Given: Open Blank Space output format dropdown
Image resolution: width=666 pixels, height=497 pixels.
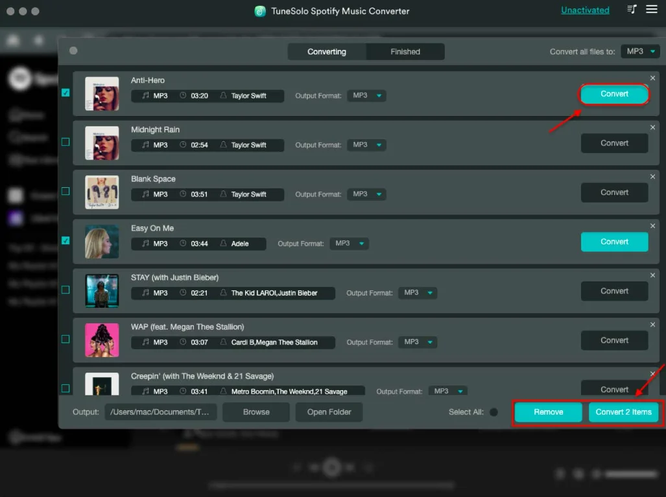Looking at the screenshot, I should [x=366, y=194].
